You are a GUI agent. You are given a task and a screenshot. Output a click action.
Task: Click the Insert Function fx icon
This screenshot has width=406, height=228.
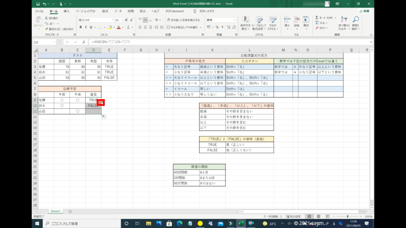pos(83,42)
